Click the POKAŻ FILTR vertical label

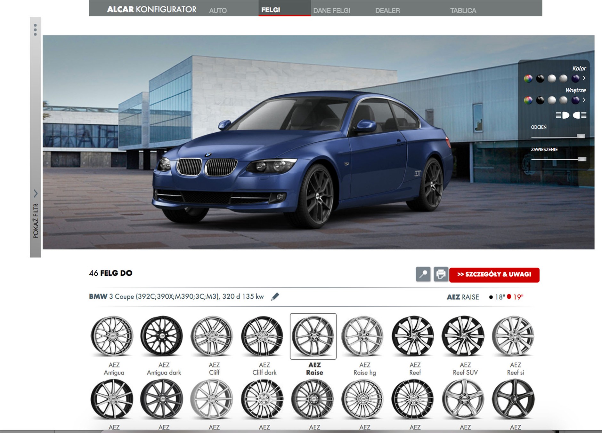[36, 221]
